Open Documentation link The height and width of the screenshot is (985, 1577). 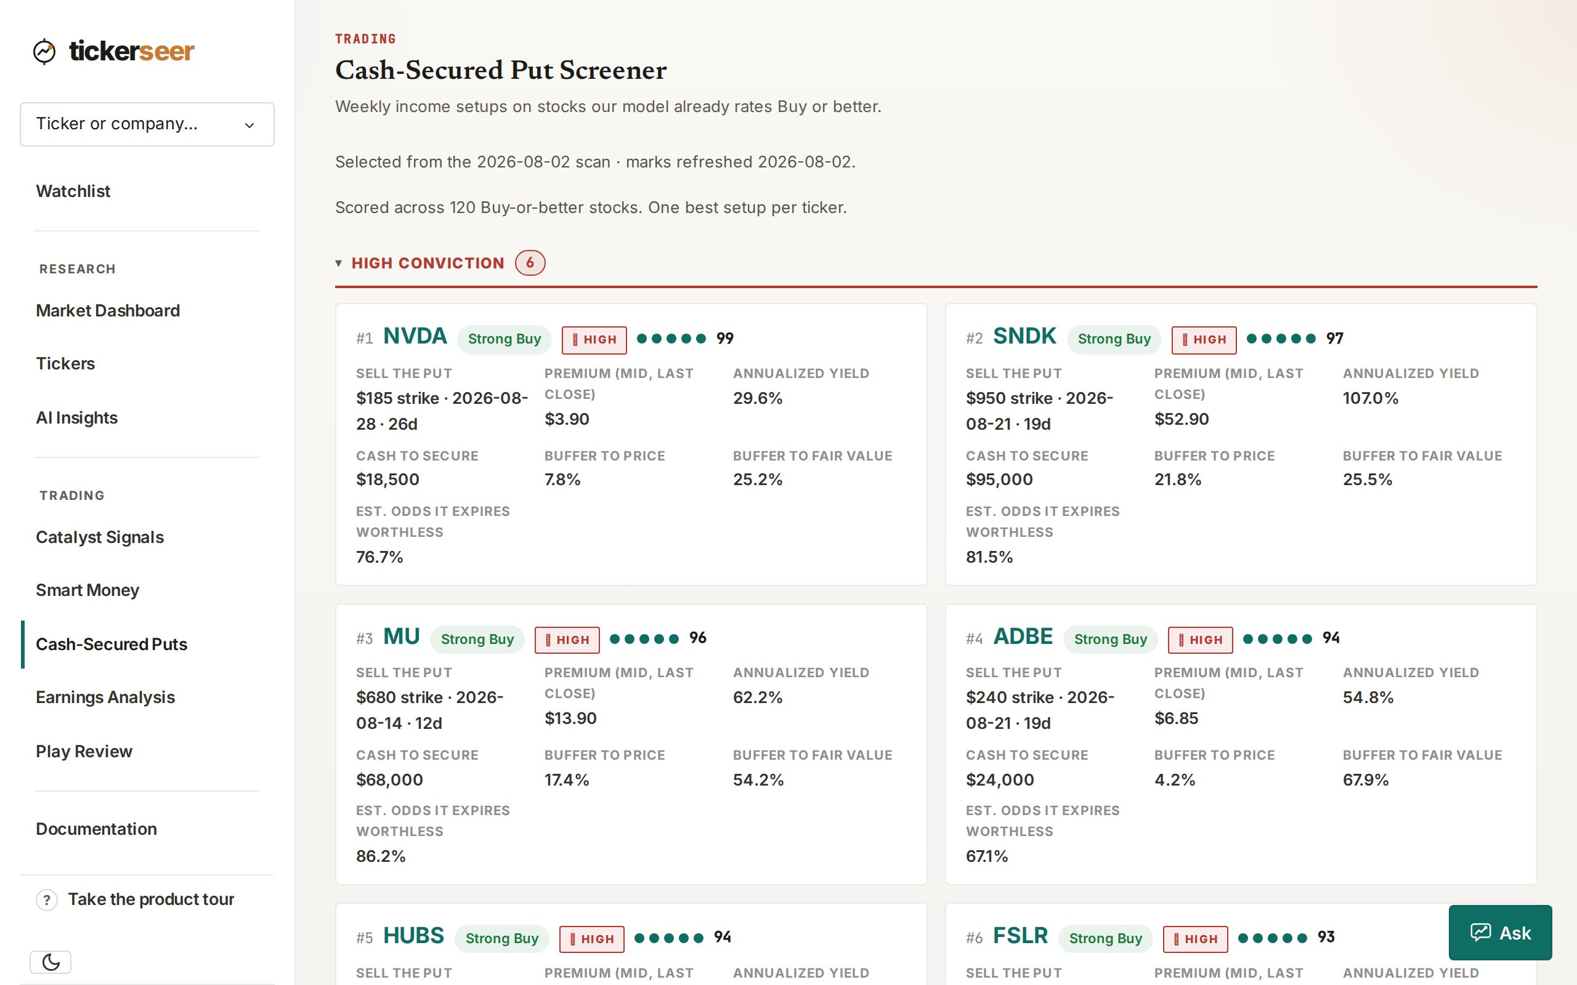tap(97, 829)
